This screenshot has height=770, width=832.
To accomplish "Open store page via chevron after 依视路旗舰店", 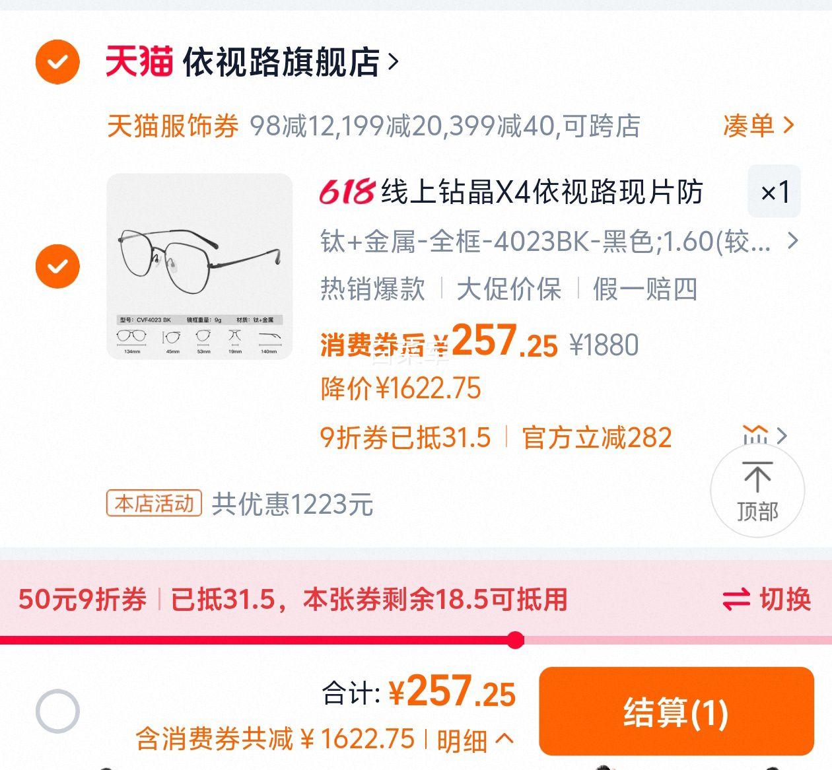I will pos(394,62).
